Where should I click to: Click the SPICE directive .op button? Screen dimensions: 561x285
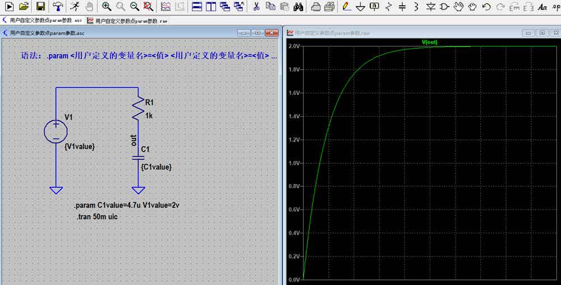click(x=555, y=6)
